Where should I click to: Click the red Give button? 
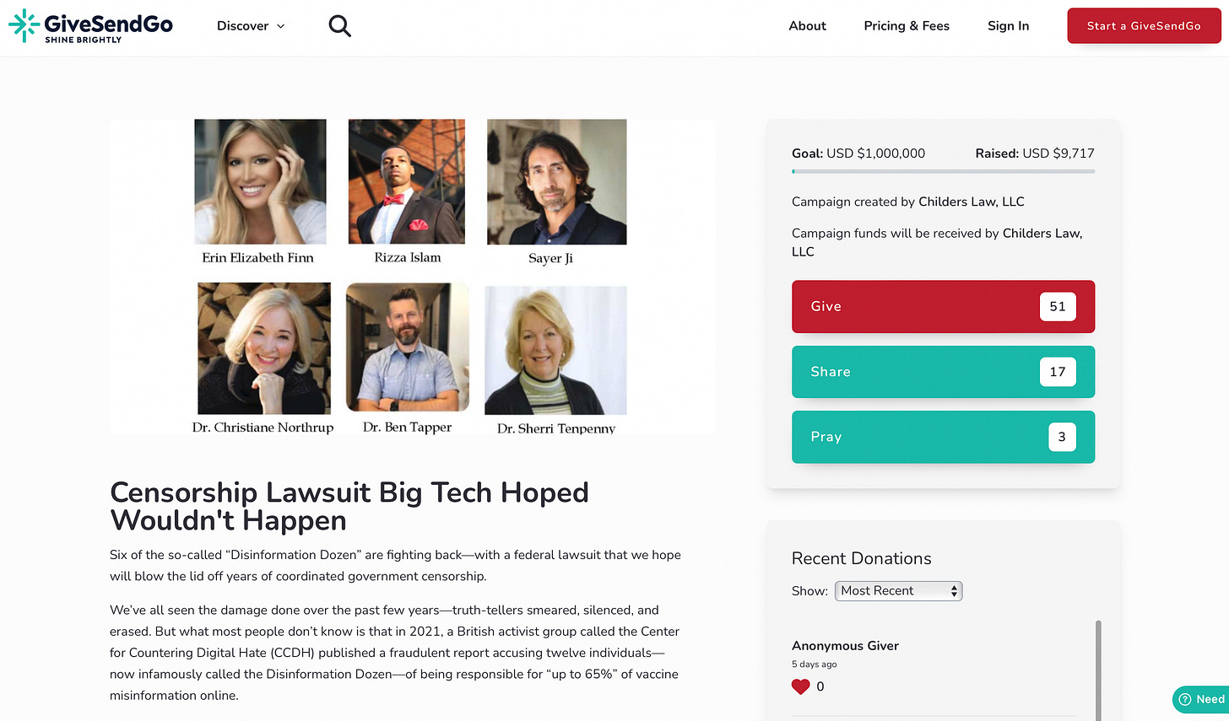(x=943, y=306)
